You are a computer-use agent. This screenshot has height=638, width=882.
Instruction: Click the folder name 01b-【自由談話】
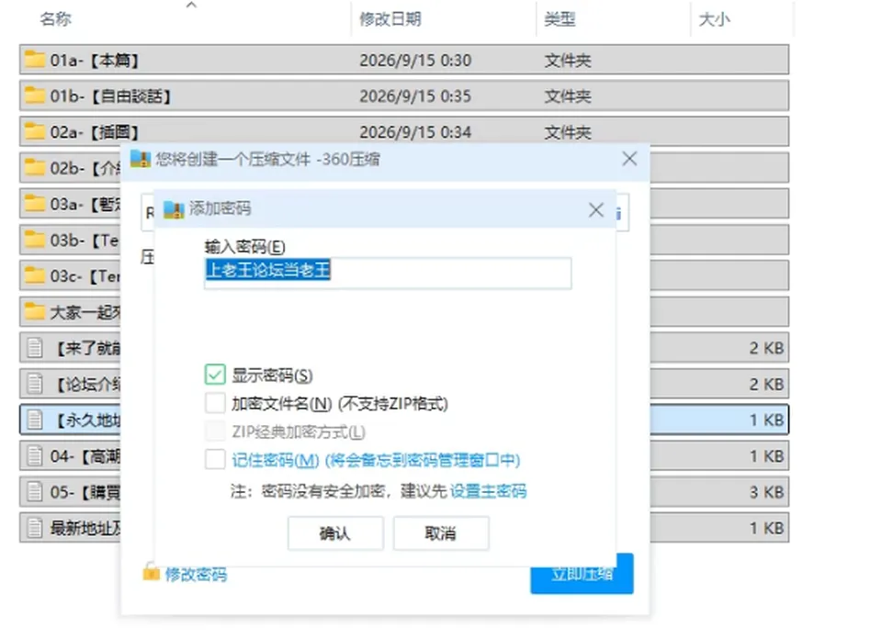coord(110,96)
